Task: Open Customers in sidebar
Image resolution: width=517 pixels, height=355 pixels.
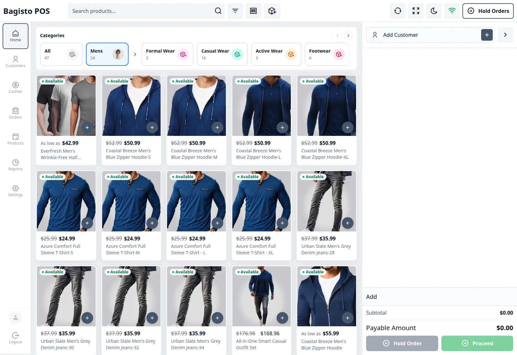Action: click(x=16, y=62)
